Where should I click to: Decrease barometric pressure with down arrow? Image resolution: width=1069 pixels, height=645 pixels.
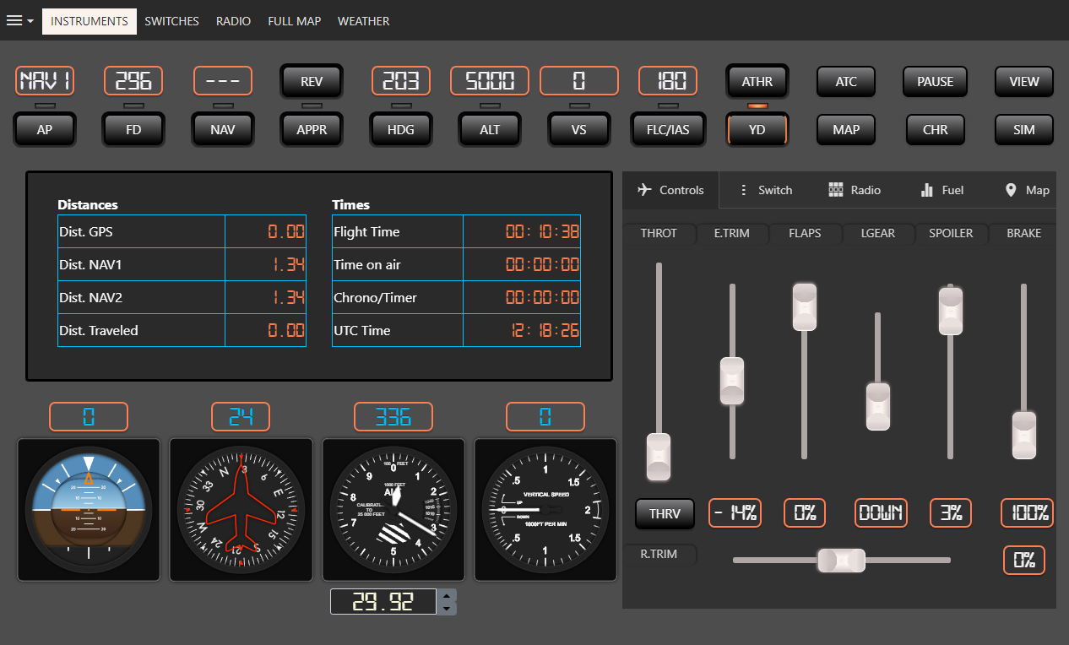(448, 609)
